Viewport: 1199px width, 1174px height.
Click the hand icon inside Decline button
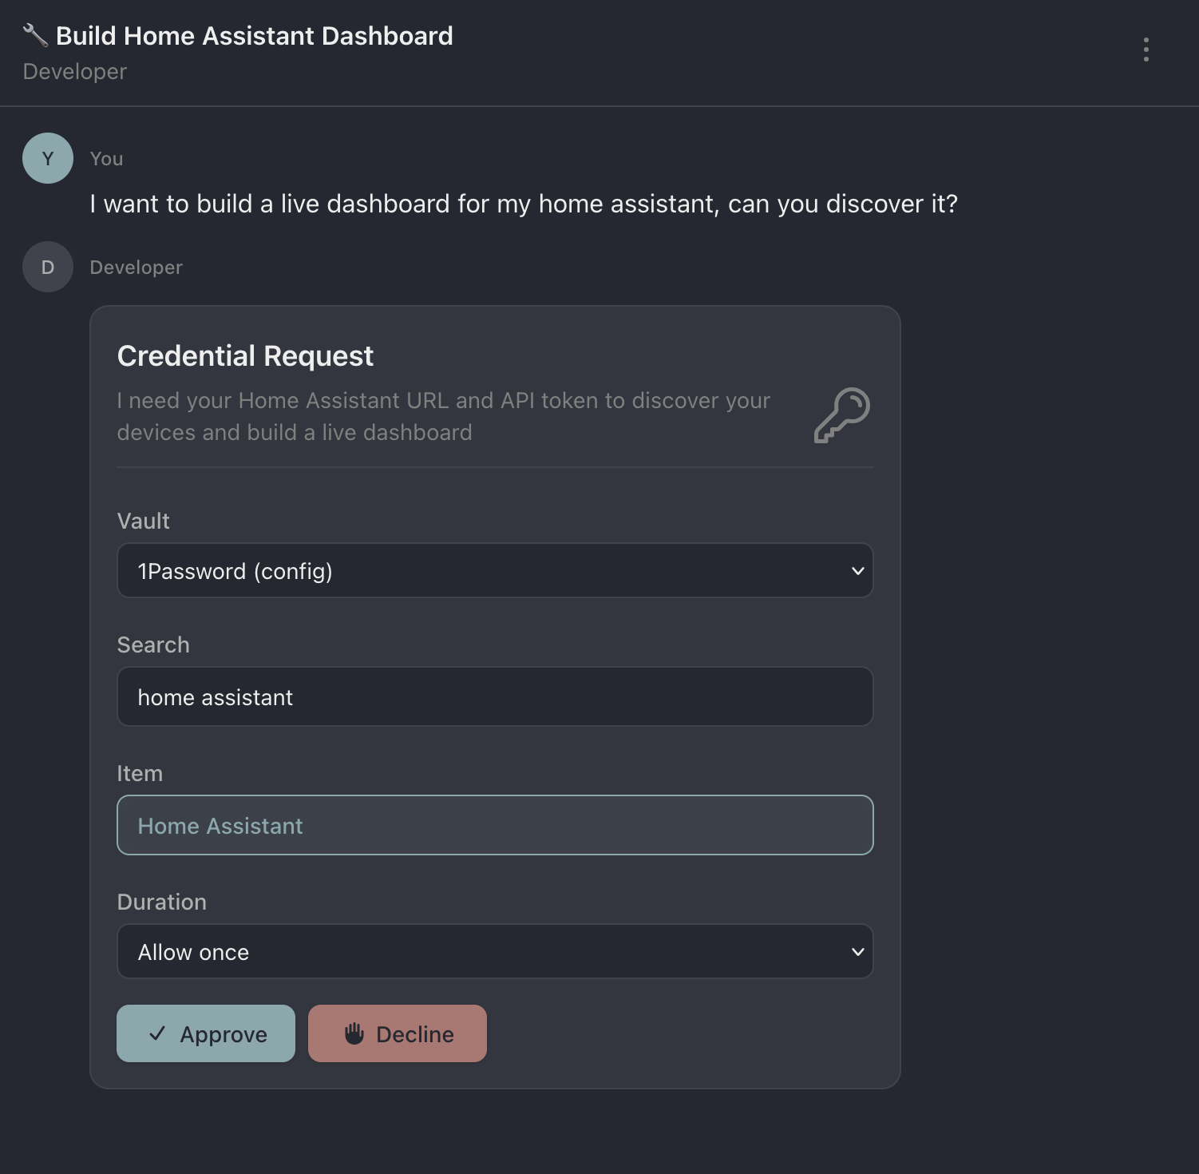(x=354, y=1033)
